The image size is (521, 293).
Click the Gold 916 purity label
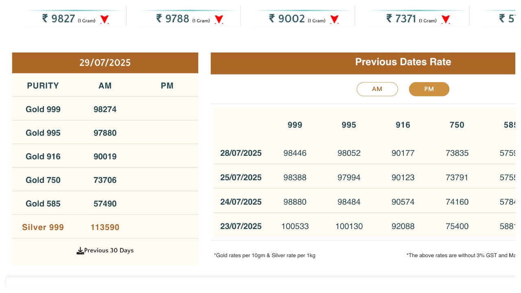tap(43, 156)
